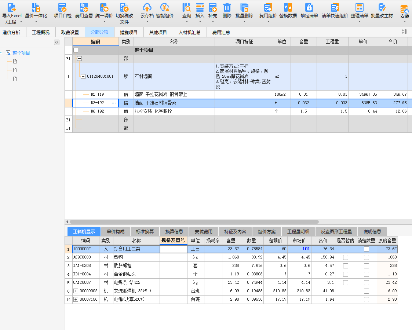Toggle 是否暂估 checkbox for 电焊条 row

pyautogui.click(x=346, y=282)
